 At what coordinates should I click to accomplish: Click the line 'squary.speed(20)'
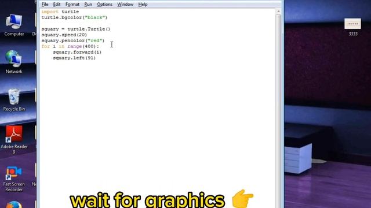click(64, 35)
